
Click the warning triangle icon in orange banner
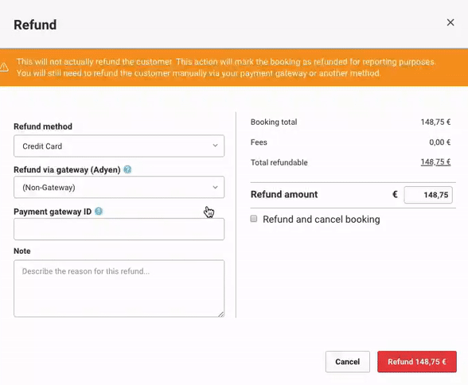pos(4,68)
